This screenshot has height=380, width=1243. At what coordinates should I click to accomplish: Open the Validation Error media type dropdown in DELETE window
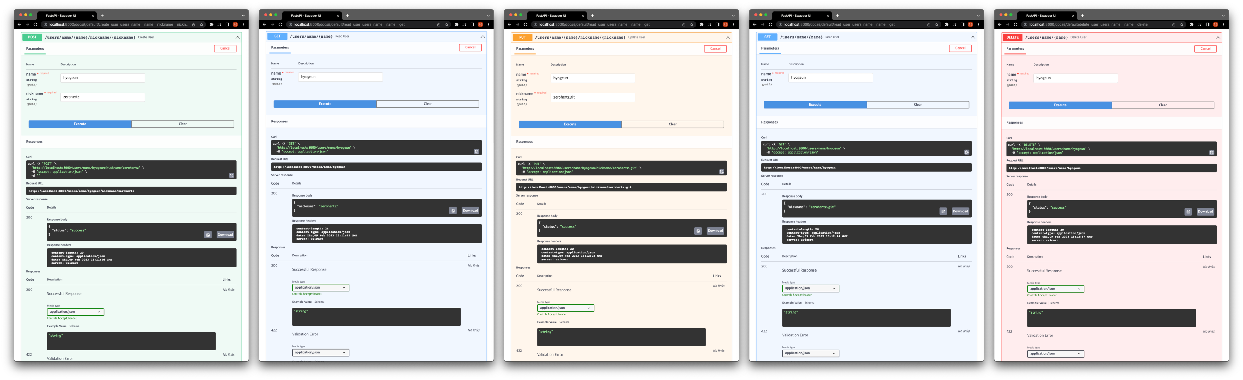pyautogui.click(x=1056, y=354)
